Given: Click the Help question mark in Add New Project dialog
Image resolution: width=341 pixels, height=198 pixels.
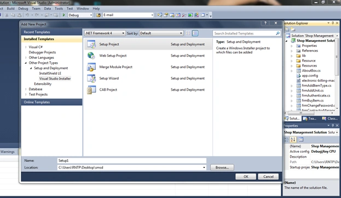Looking at the screenshot, I should [265, 23].
